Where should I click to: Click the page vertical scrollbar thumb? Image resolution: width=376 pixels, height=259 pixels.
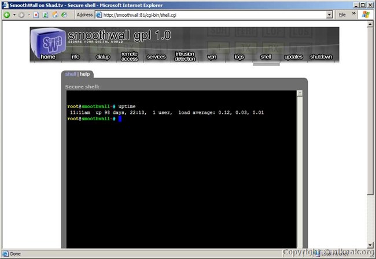click(370, 111)
